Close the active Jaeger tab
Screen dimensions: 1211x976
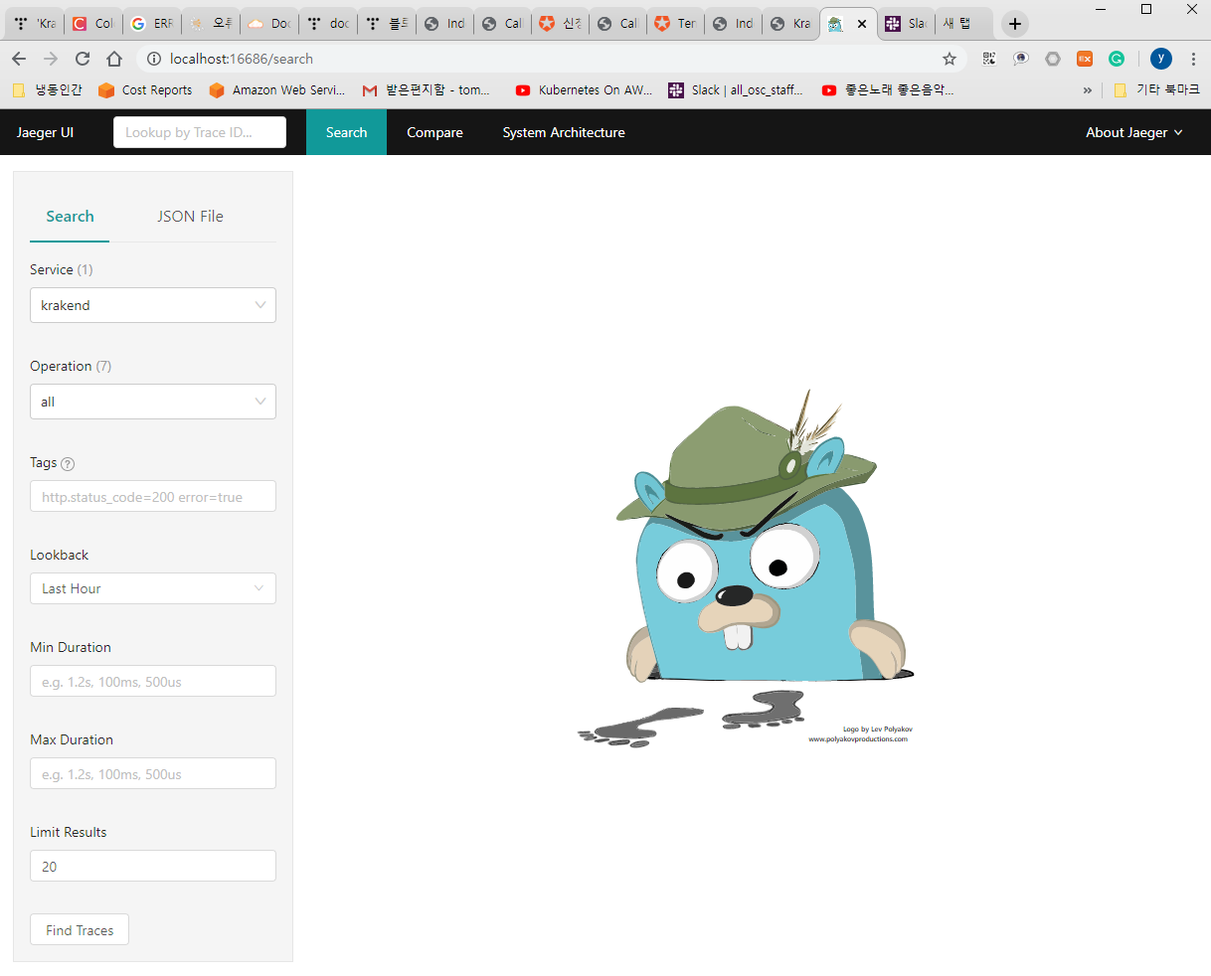click(x=861, y=24)
